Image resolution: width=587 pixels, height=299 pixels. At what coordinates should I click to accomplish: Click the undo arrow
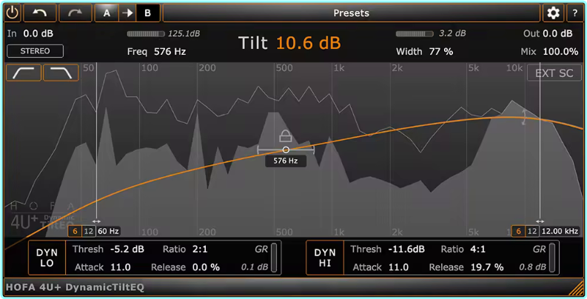(40, 13)
